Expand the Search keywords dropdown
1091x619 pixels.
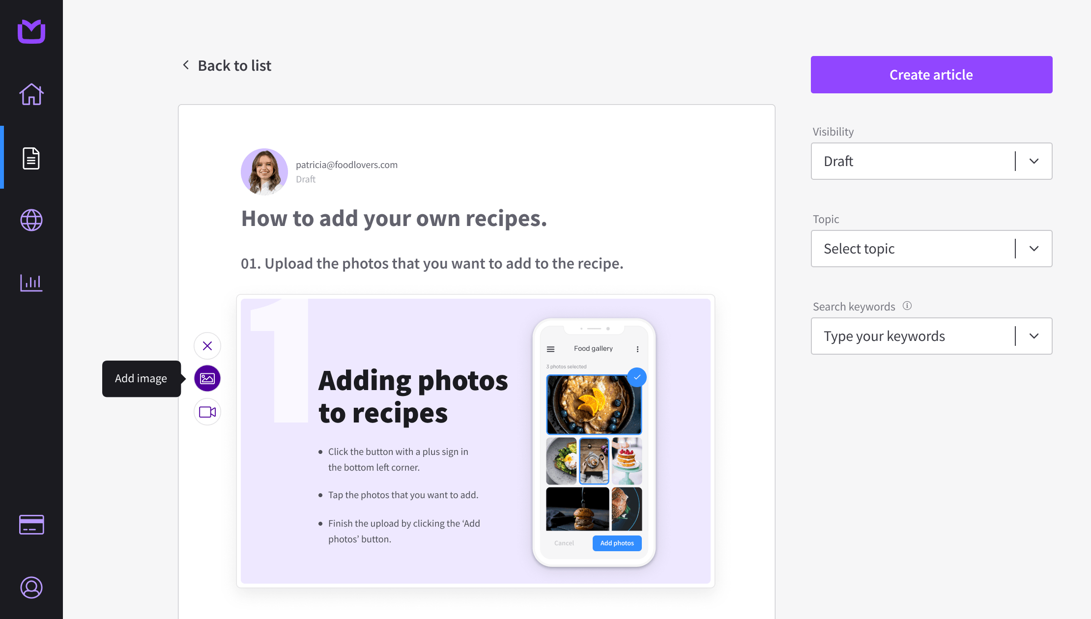pos(1034,336)
